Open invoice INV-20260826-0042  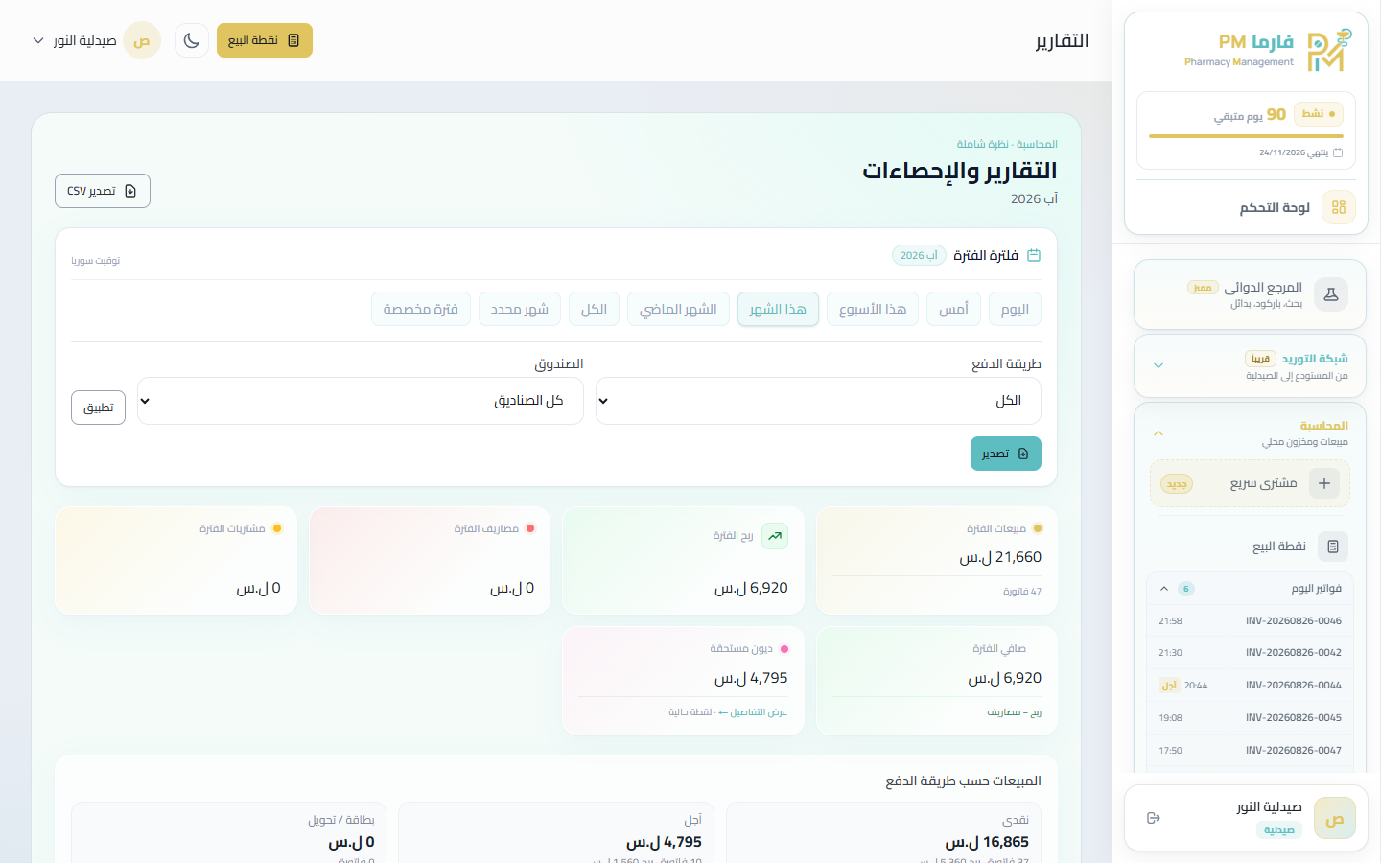[x=1250, y=653]
